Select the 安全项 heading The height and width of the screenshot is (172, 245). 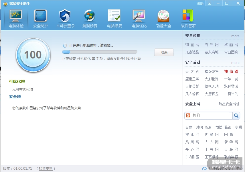15,97
